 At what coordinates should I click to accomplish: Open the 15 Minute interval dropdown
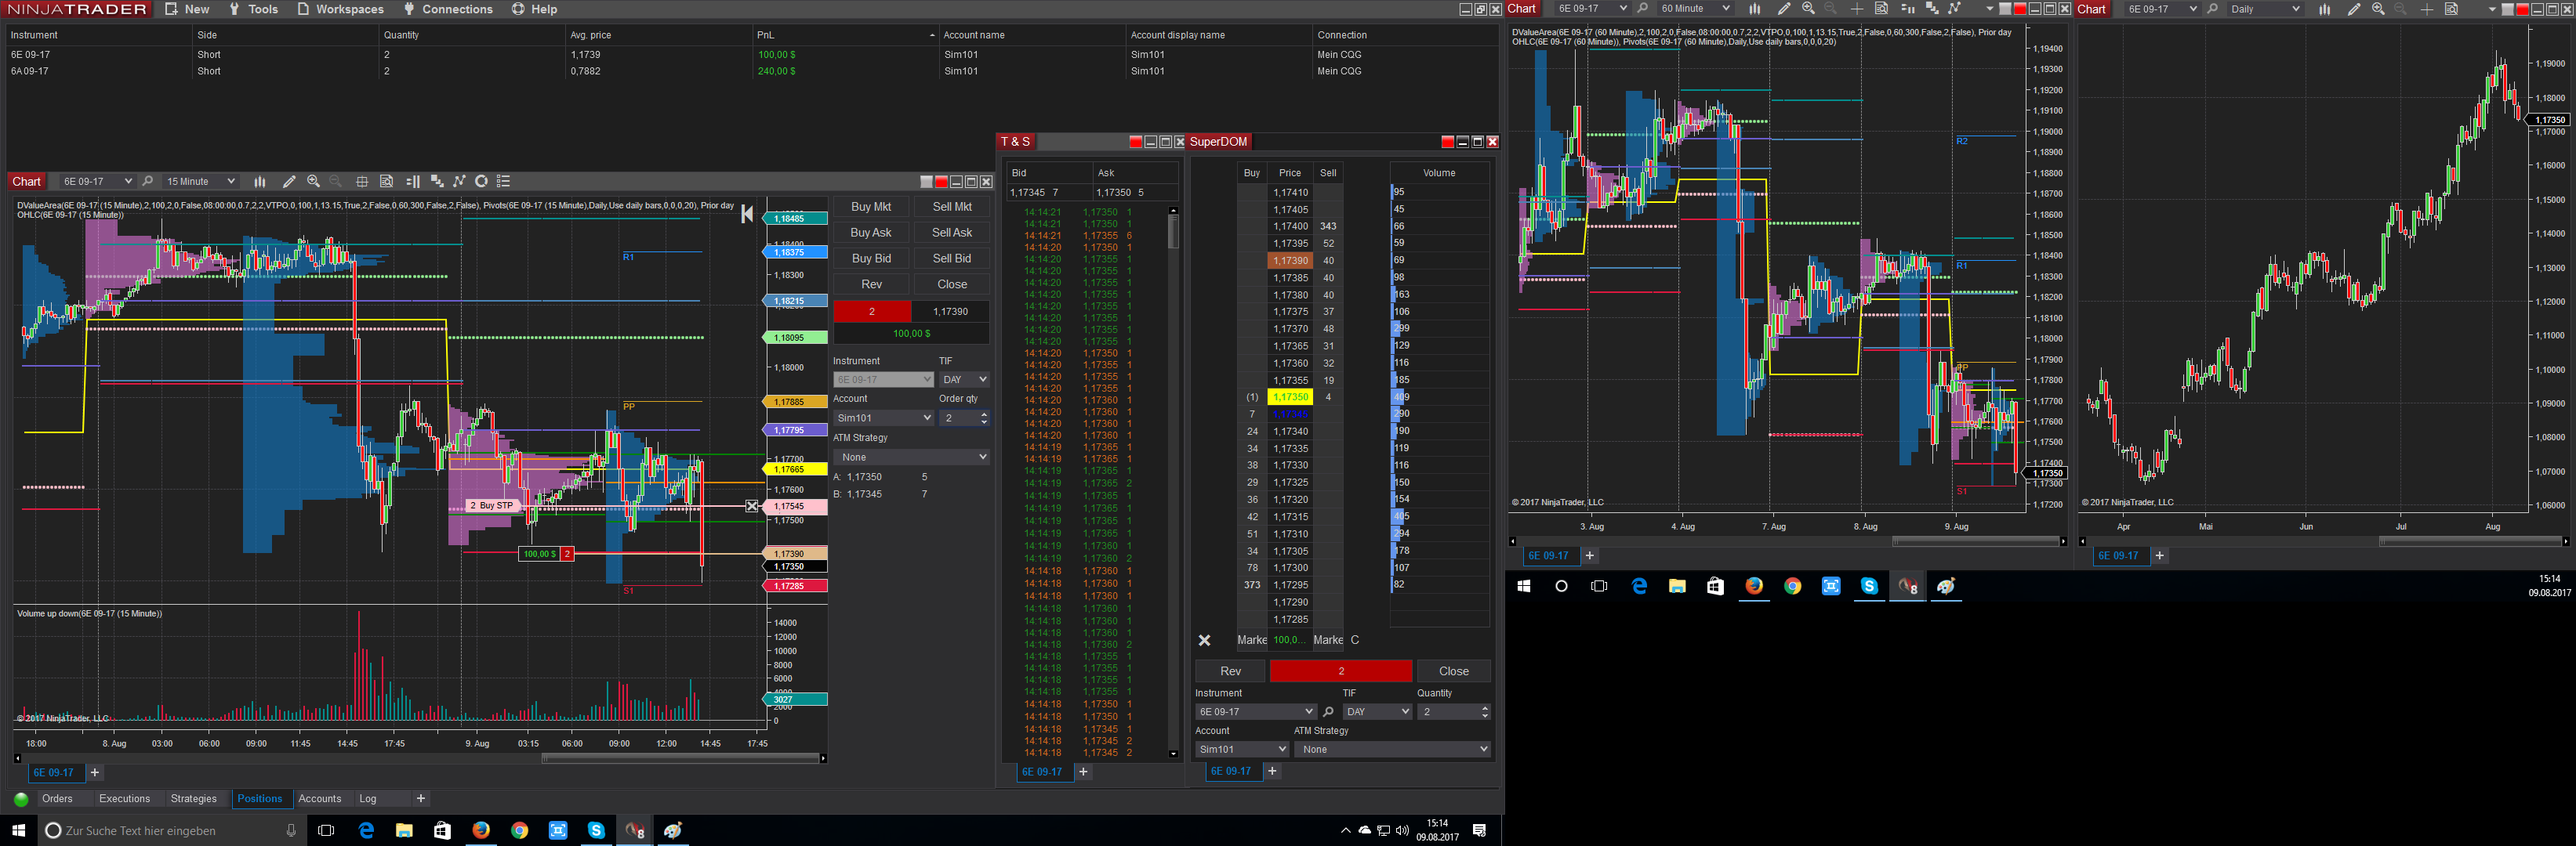200,182
